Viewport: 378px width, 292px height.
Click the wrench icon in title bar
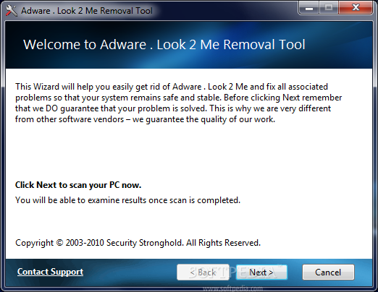coord(12,11)
